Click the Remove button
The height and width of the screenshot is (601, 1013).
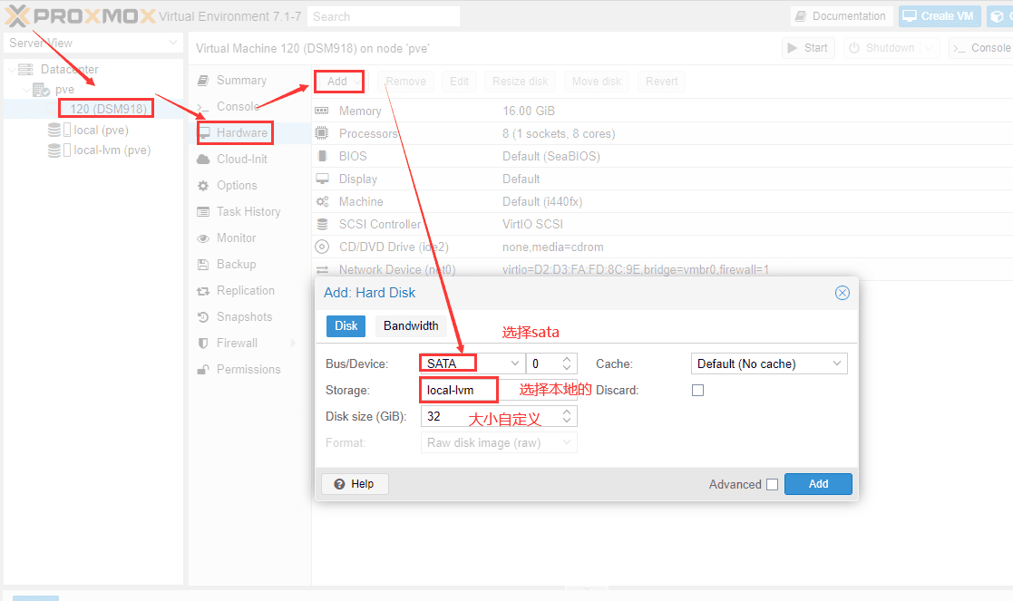[405, 82]
